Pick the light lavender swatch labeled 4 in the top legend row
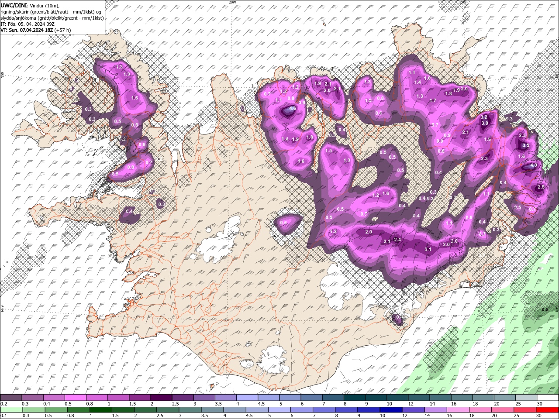The width and height of the screenshot is (559, 419). pos(247,398)
